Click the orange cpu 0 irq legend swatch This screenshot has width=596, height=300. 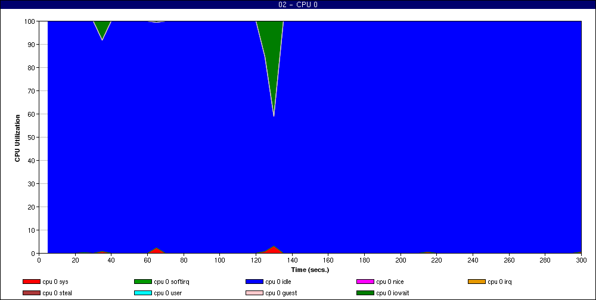[x=477, y=282]
